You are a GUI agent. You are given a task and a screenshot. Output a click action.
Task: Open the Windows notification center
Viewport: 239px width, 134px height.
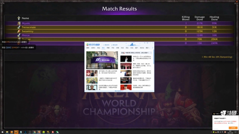[x=235, y=132]
